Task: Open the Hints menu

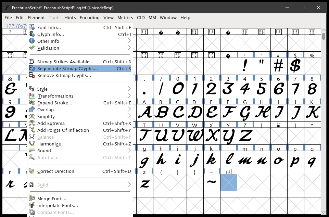Action: (70, 18)
